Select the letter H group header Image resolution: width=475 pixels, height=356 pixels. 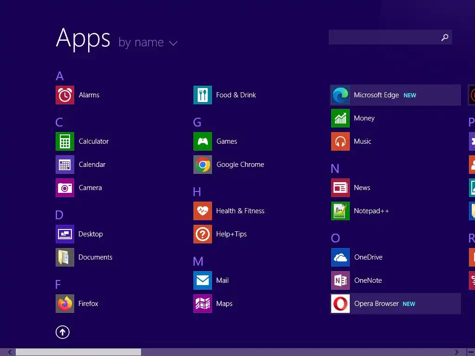[197, 192]
